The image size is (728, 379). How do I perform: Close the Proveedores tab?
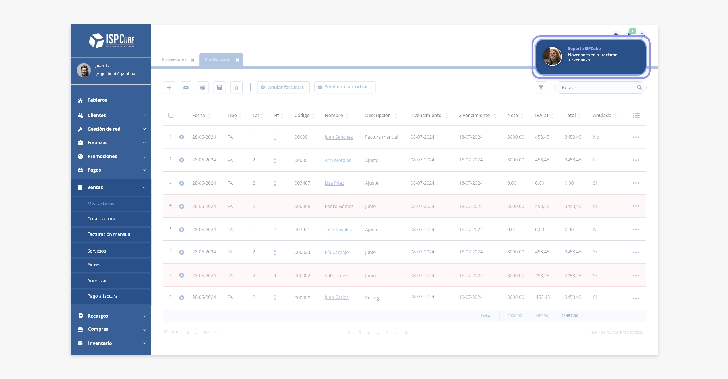[193, 60]
